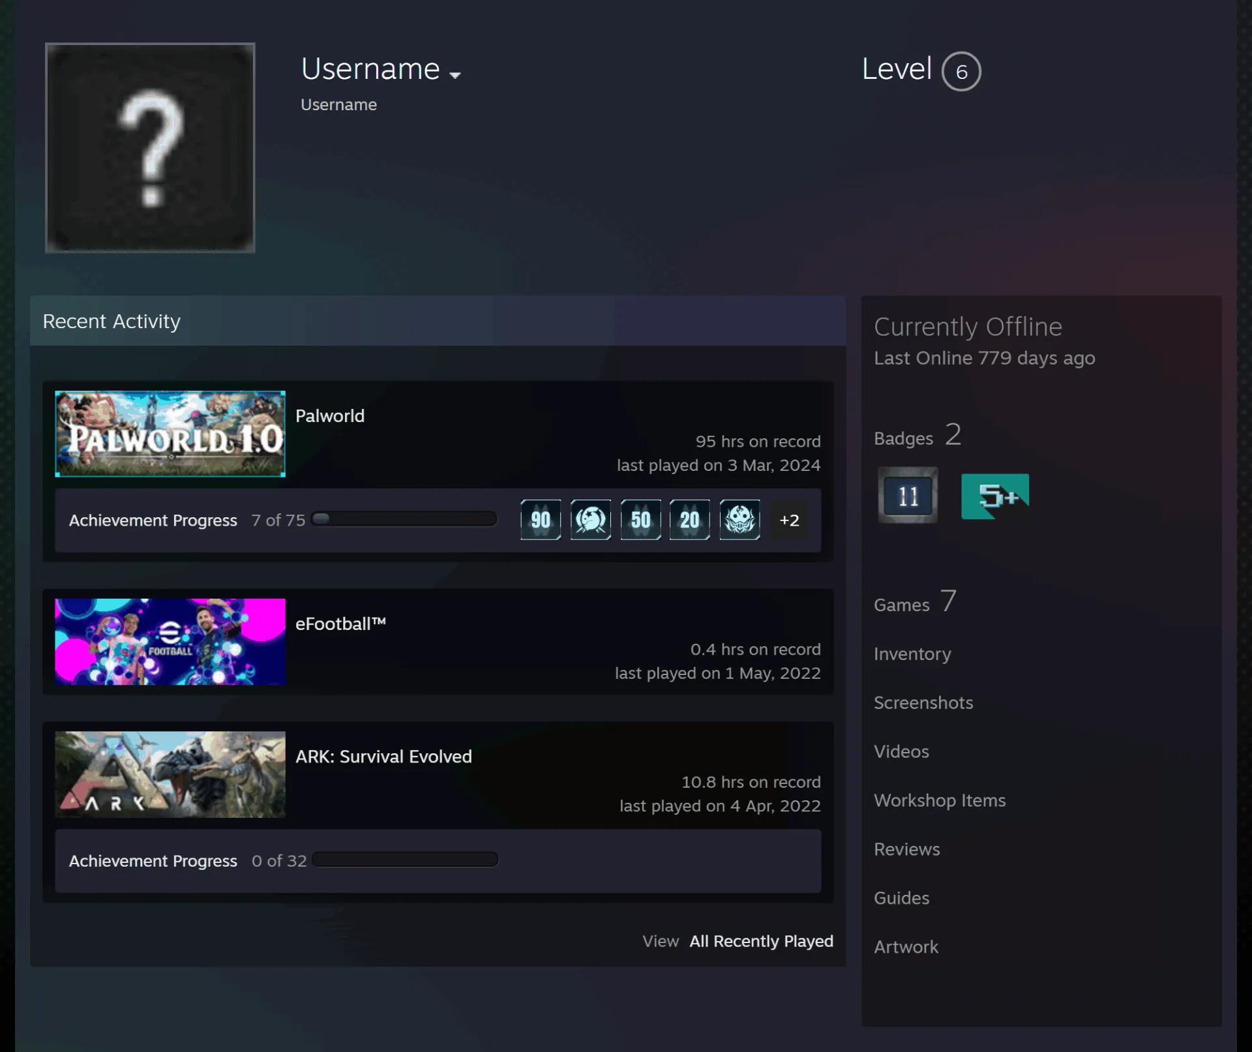
Task: Open the eFootball™ game title link
Action: coord(340,624)
